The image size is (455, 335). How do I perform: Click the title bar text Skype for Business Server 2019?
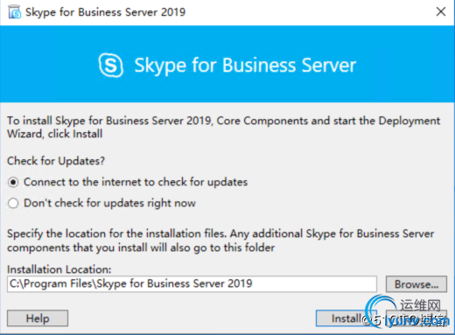pos(105,12)
